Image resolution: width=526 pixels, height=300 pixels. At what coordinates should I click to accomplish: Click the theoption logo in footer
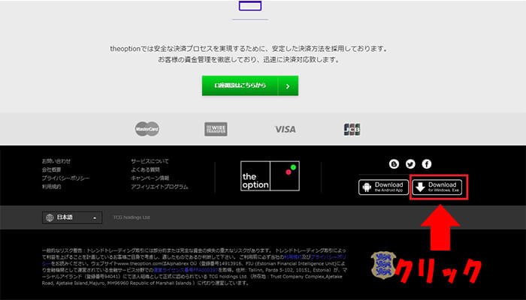(270, 176)
